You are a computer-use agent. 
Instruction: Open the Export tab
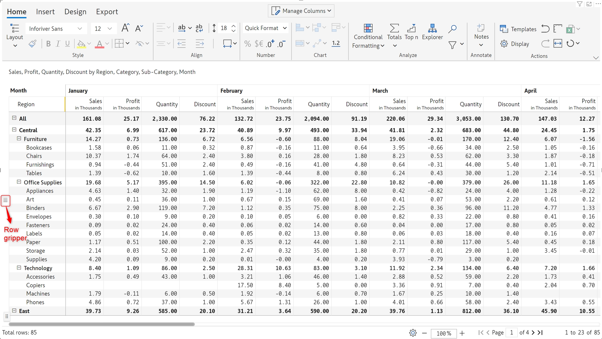click(x=107, y=12)
